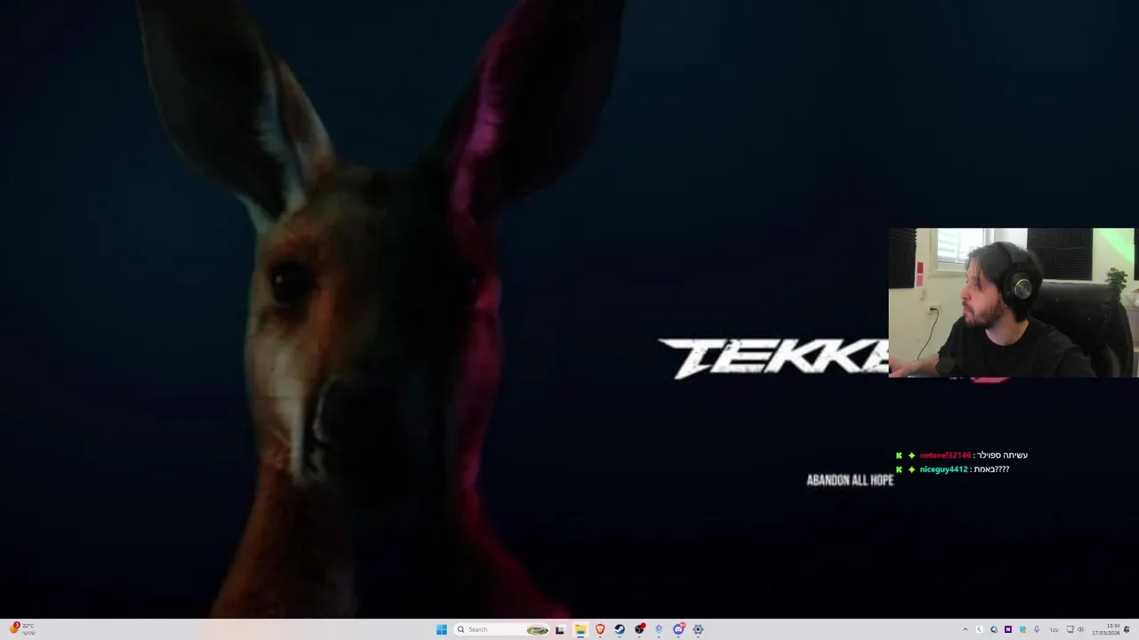Click the microphone tray icon

[x=1037, y=629]
